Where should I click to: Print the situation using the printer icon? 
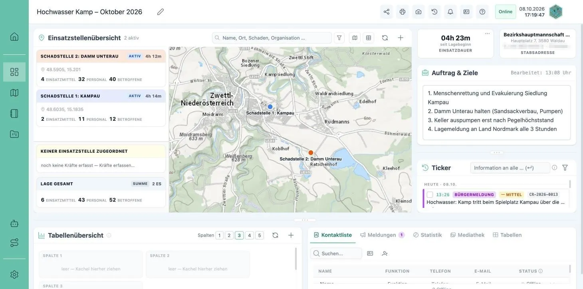[403, 12]
